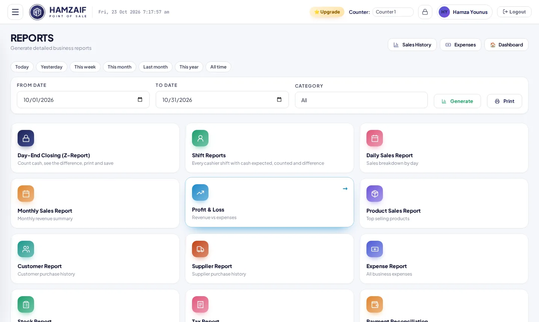
Task: Click the Profit & Loss trend icon
Action: [200, 192]
